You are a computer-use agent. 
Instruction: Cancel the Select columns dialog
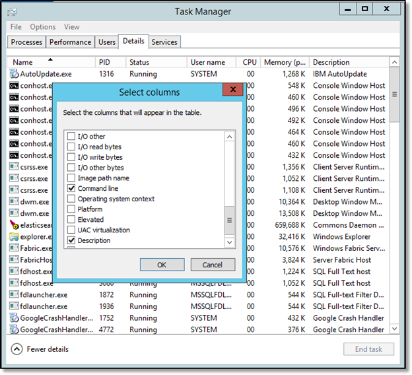(213, 265)
